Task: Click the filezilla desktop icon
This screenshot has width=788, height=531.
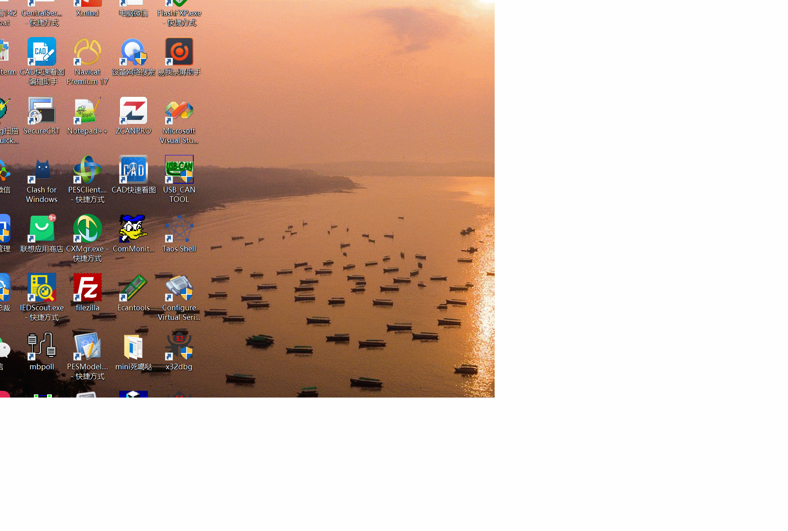Action: pos(87,288)
